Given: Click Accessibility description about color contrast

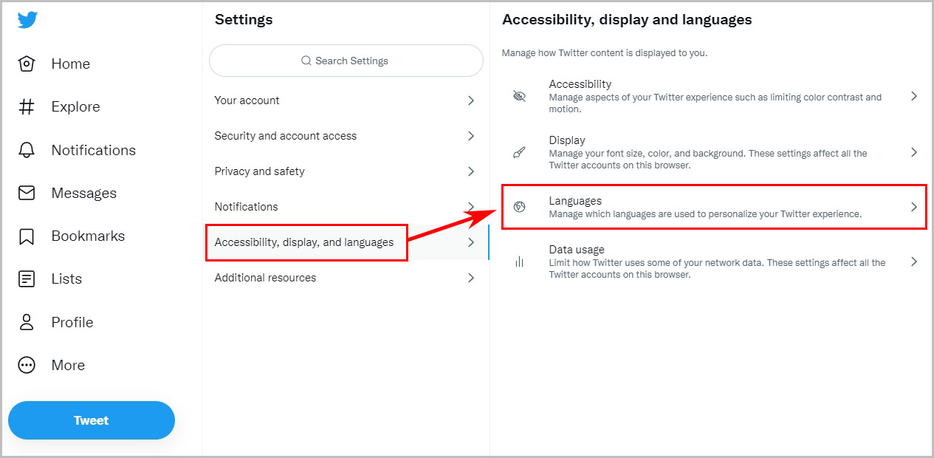Looking at the screenshot, I should click(715, 103).
